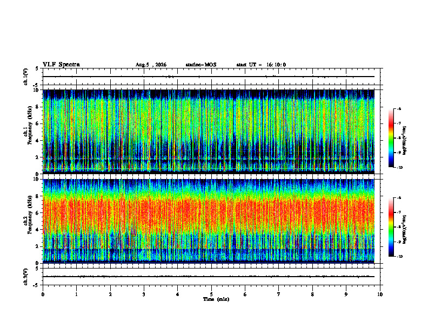428x330 pixels.
Task: Click time axis tick label "9"
Action: (346, 294)
